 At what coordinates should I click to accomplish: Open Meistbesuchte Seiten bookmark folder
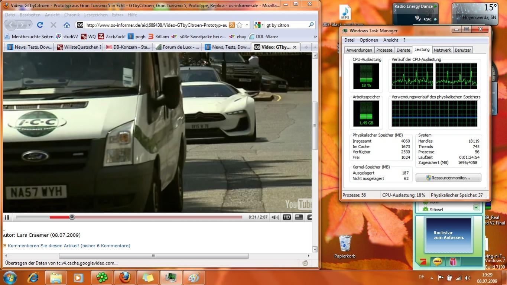pyautogui.click(x=29, y=36)
